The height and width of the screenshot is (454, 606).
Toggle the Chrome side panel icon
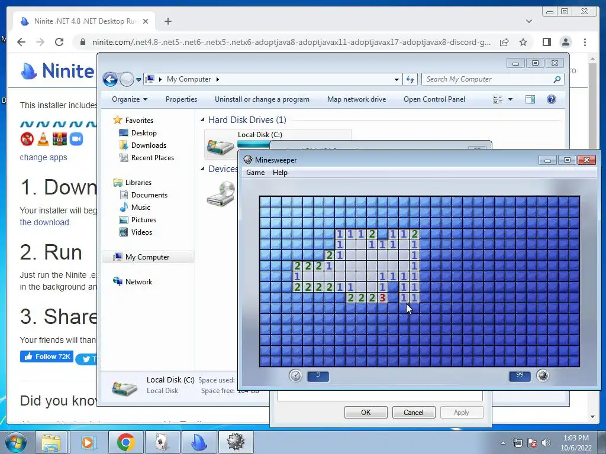(546, 42)
